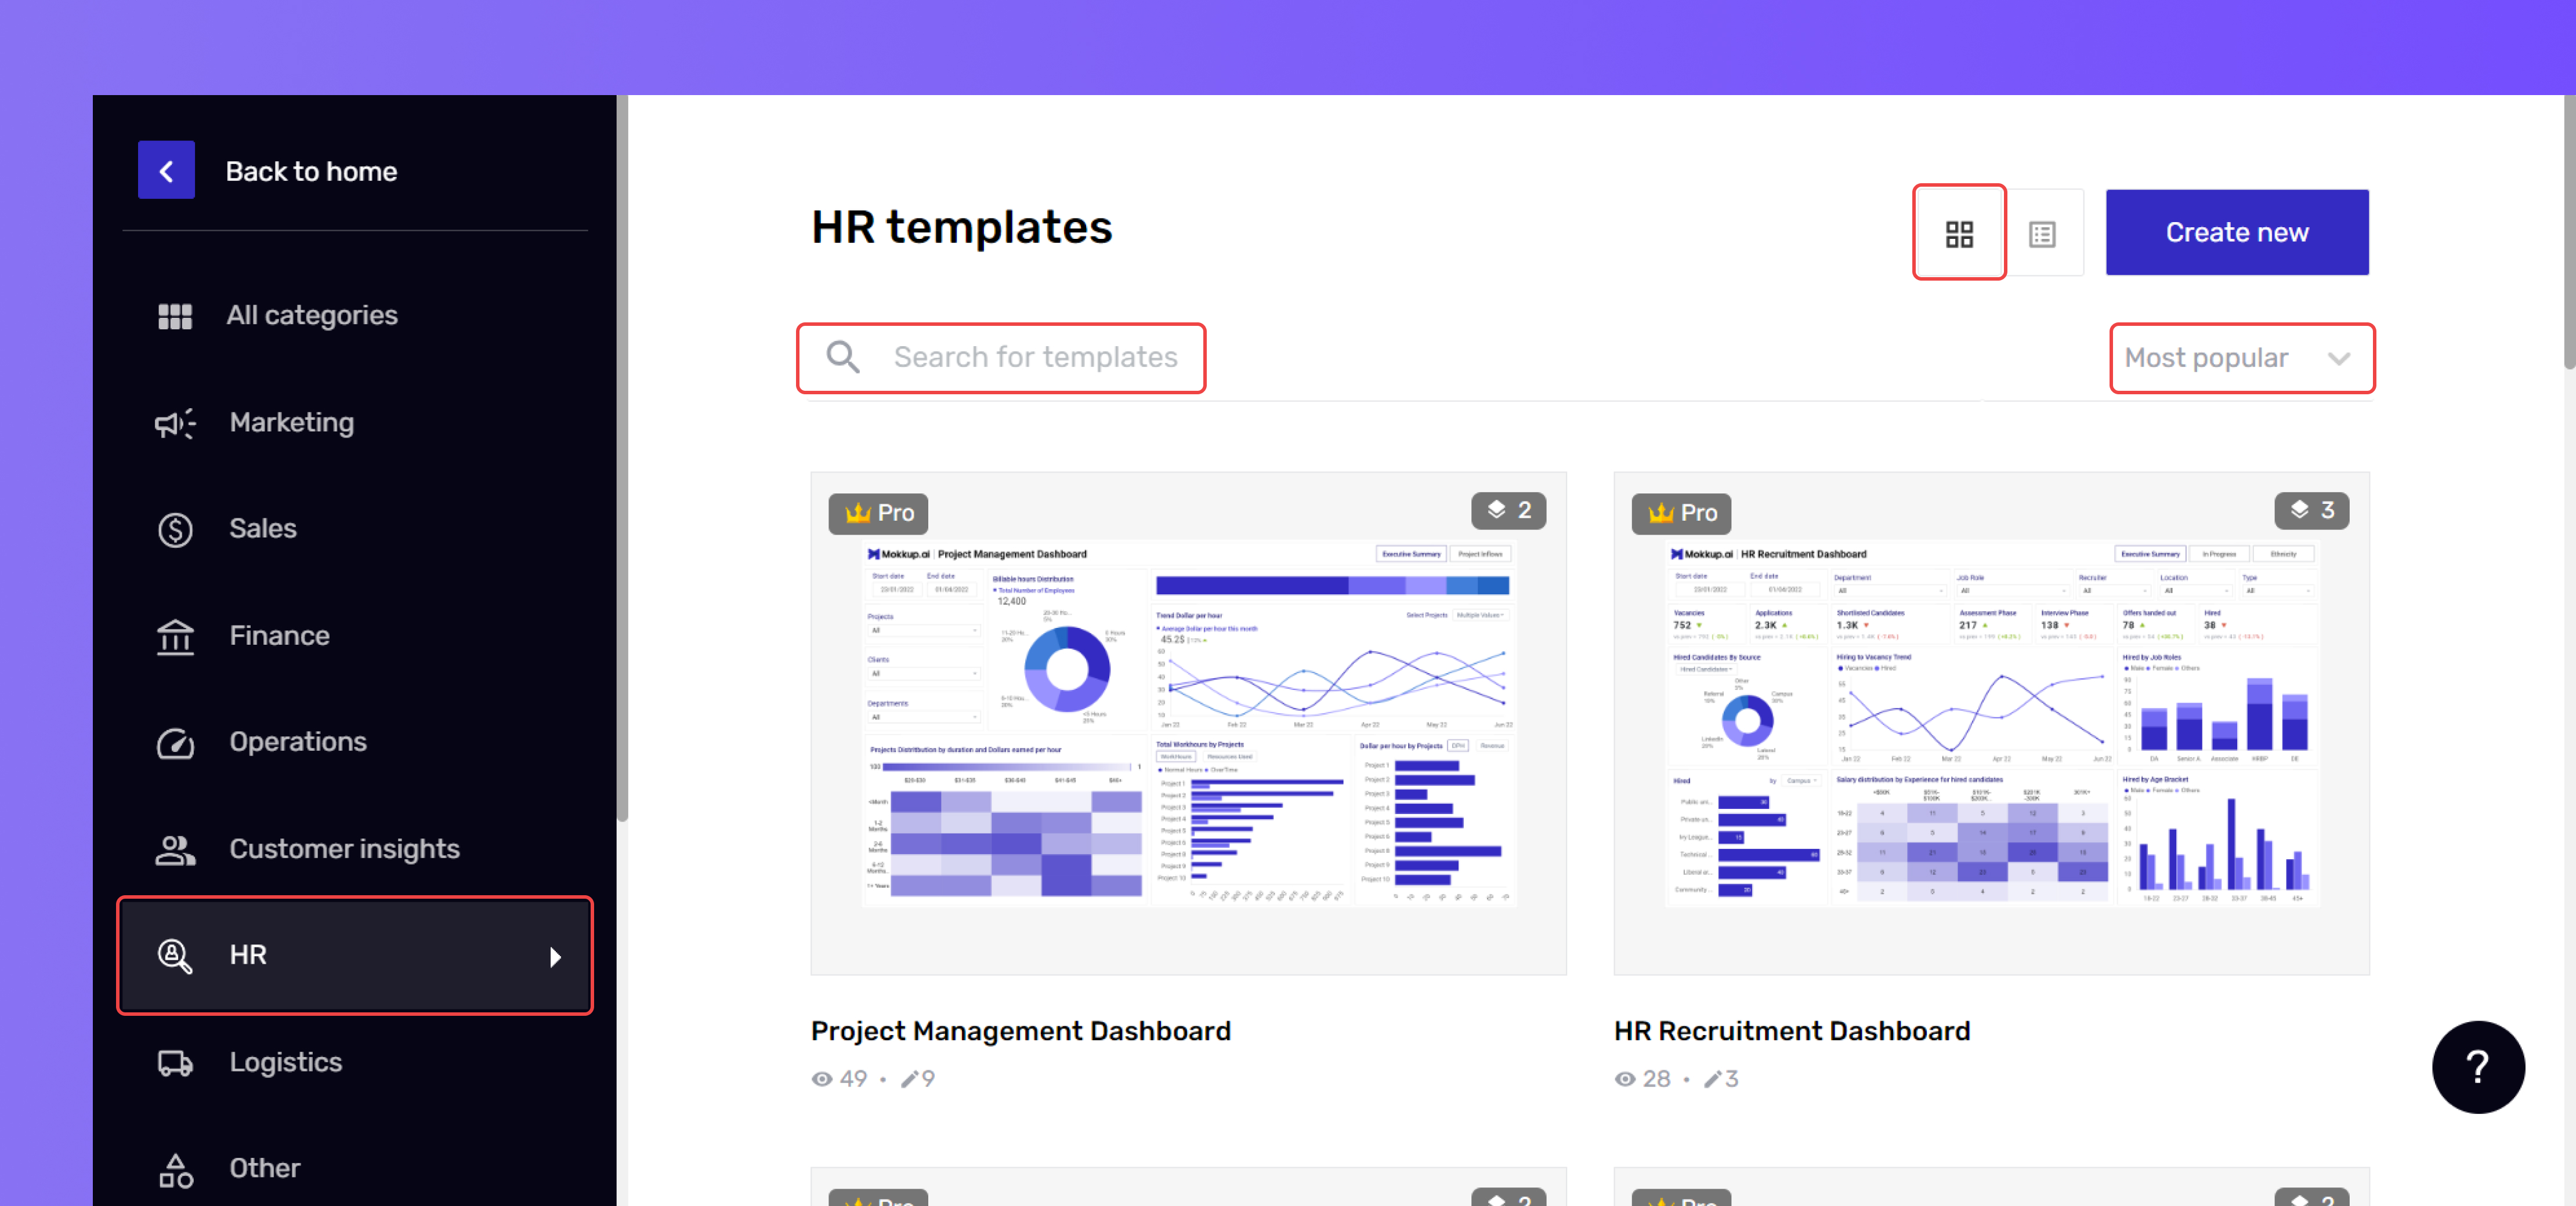This screenshot has height=1206, width=2576.
Task: Open the help question mark button
Action: [2478, 1067]
